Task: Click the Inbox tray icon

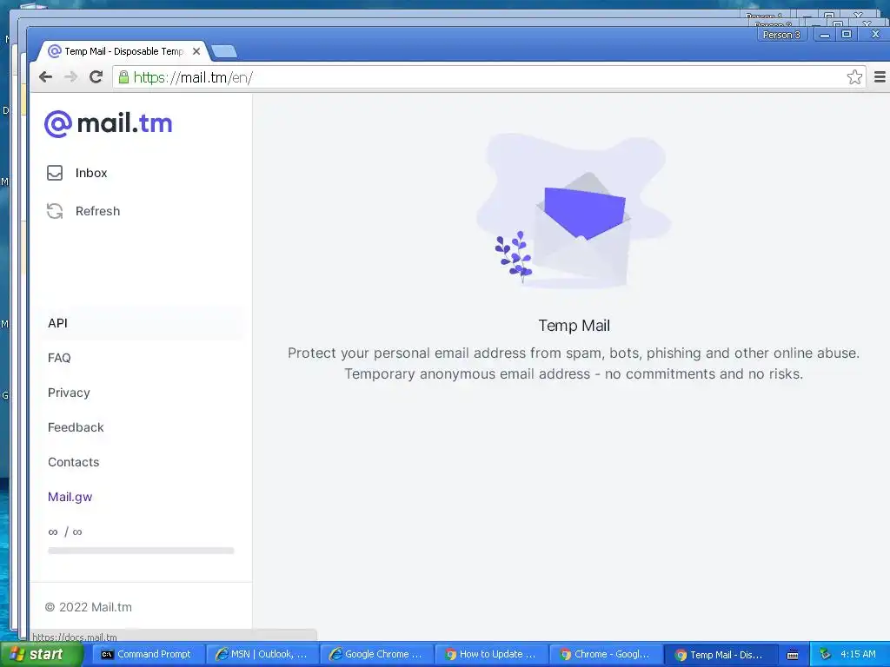Action: pyautogui.click(x=55, y=173)
